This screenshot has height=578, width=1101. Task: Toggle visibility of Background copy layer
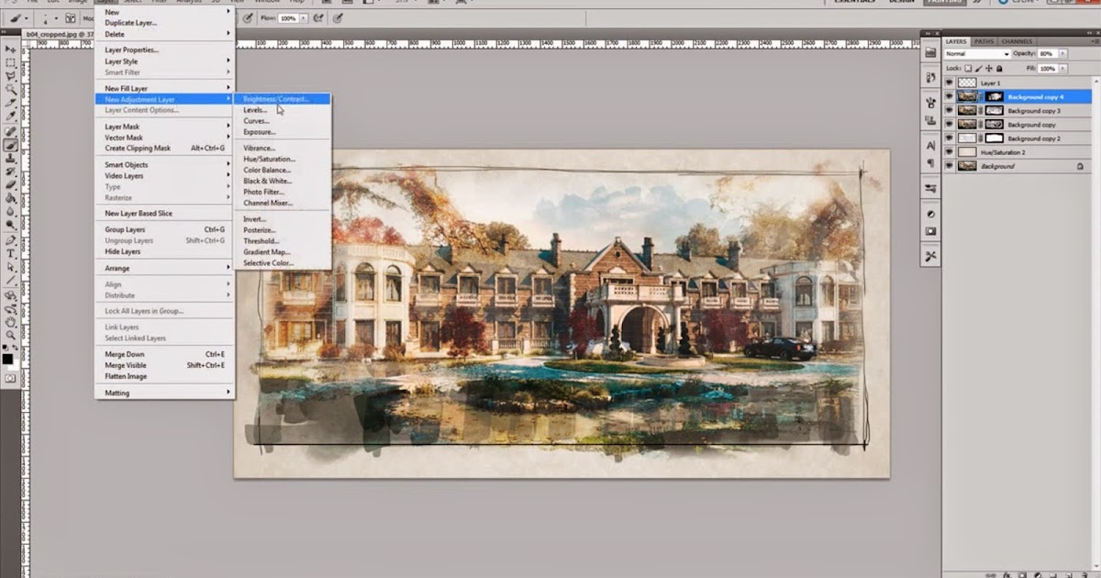(x=950, y=124)
